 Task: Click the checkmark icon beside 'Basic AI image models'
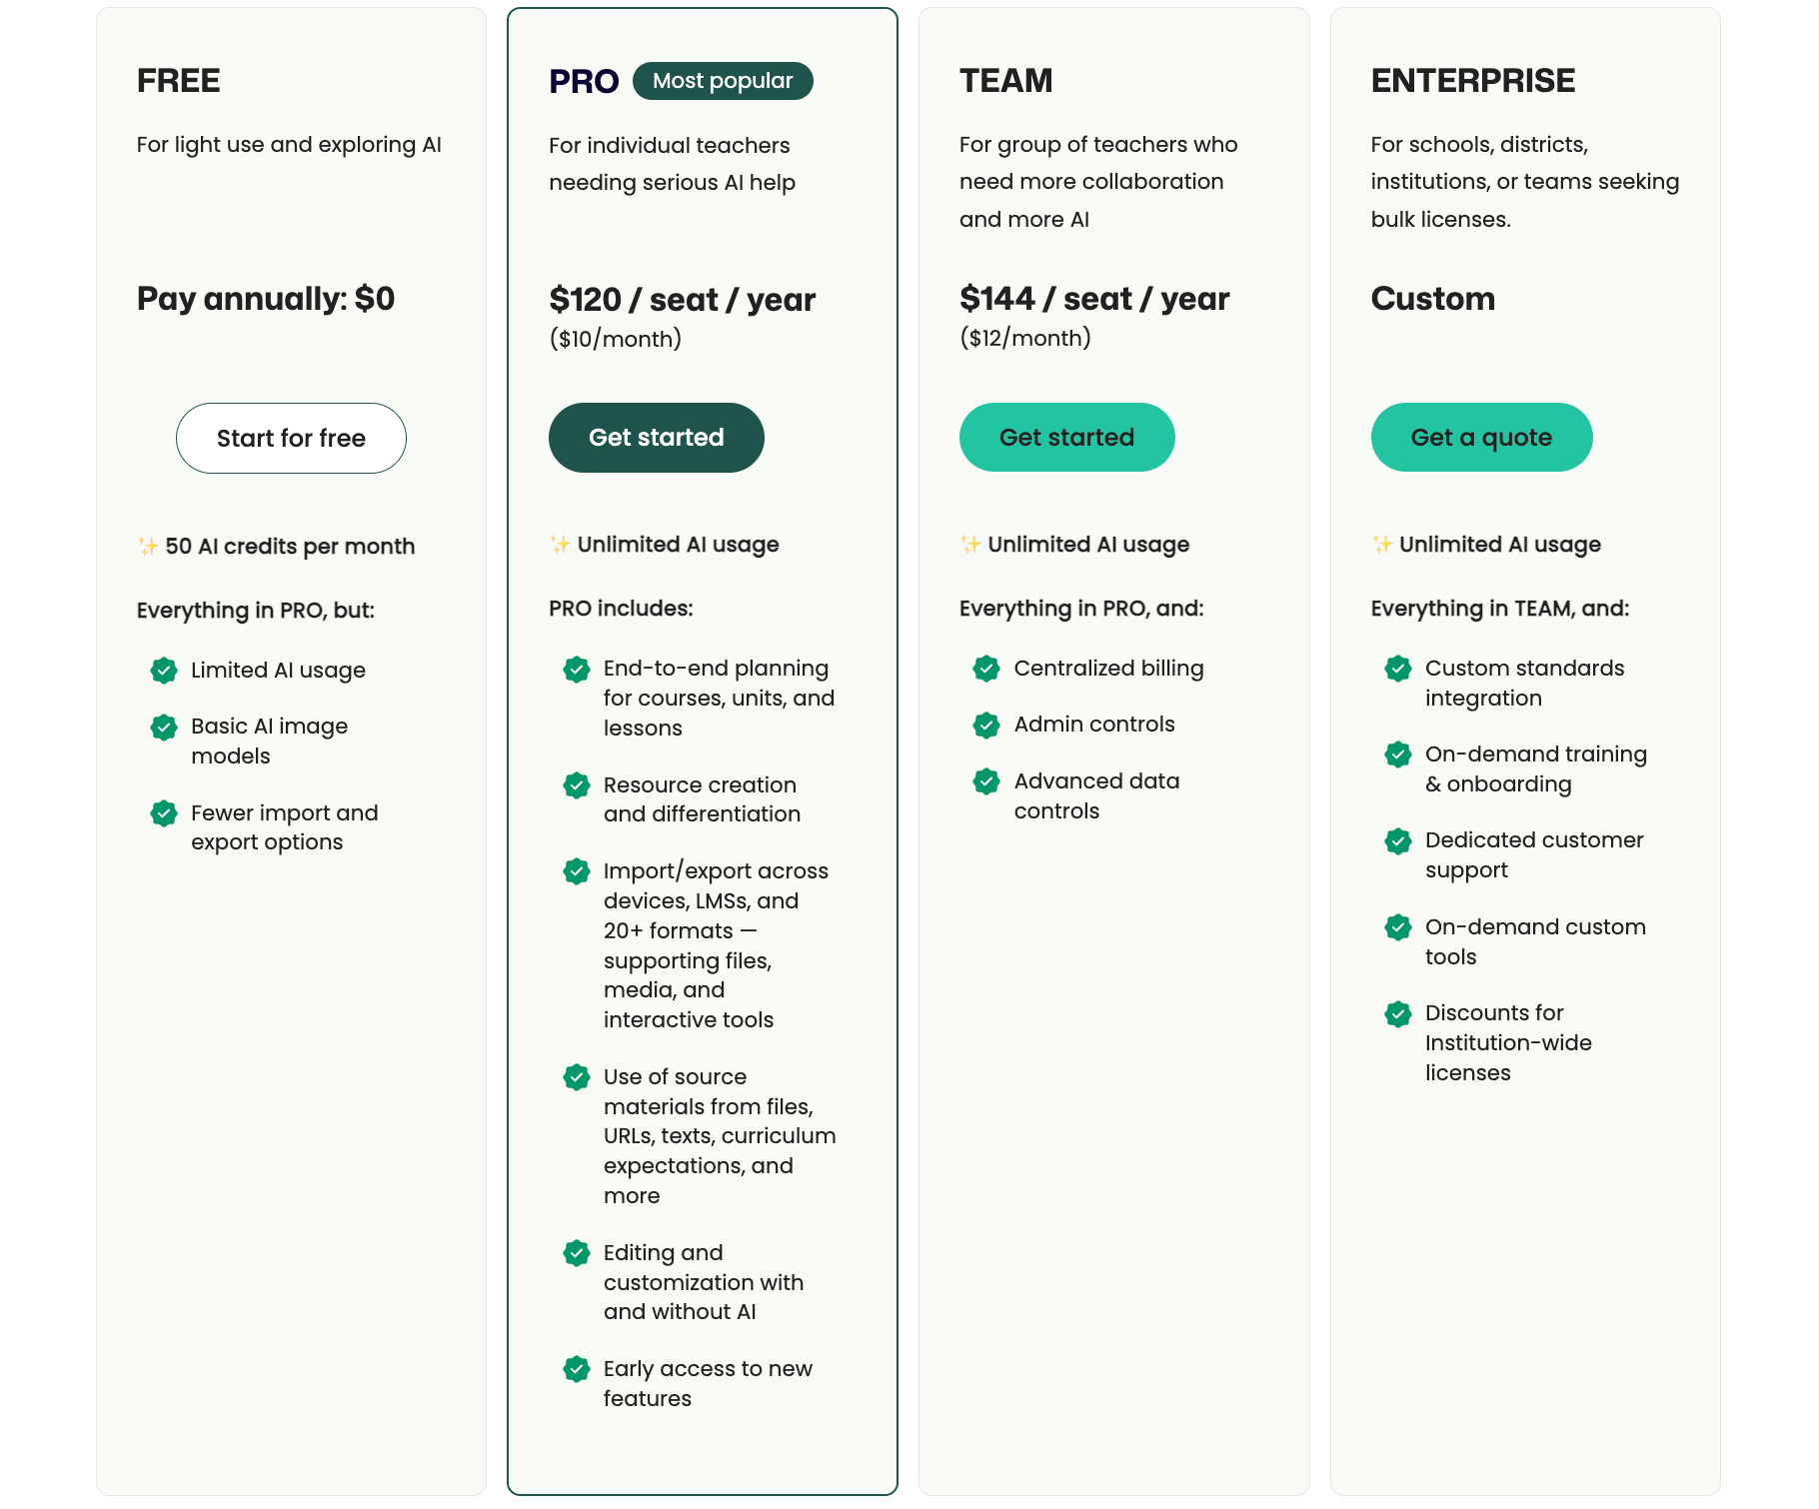click(x=164, y=727)
